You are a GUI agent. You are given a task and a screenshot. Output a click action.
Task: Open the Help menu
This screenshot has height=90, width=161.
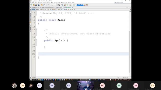tap(73, 3)
